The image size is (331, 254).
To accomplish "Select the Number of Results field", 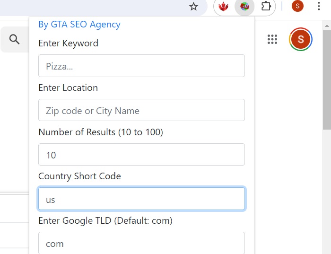I will pos(141,154).
